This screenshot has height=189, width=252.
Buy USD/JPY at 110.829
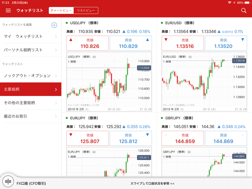(x=131, y=43)
